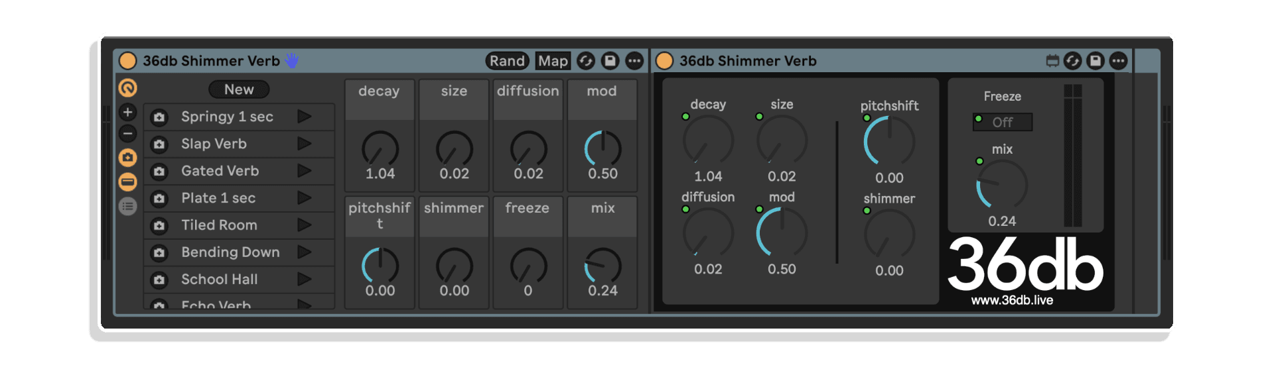
Task: Launch the Tiled Room variation
Action: pyautogui.click(x=305, y=225)
